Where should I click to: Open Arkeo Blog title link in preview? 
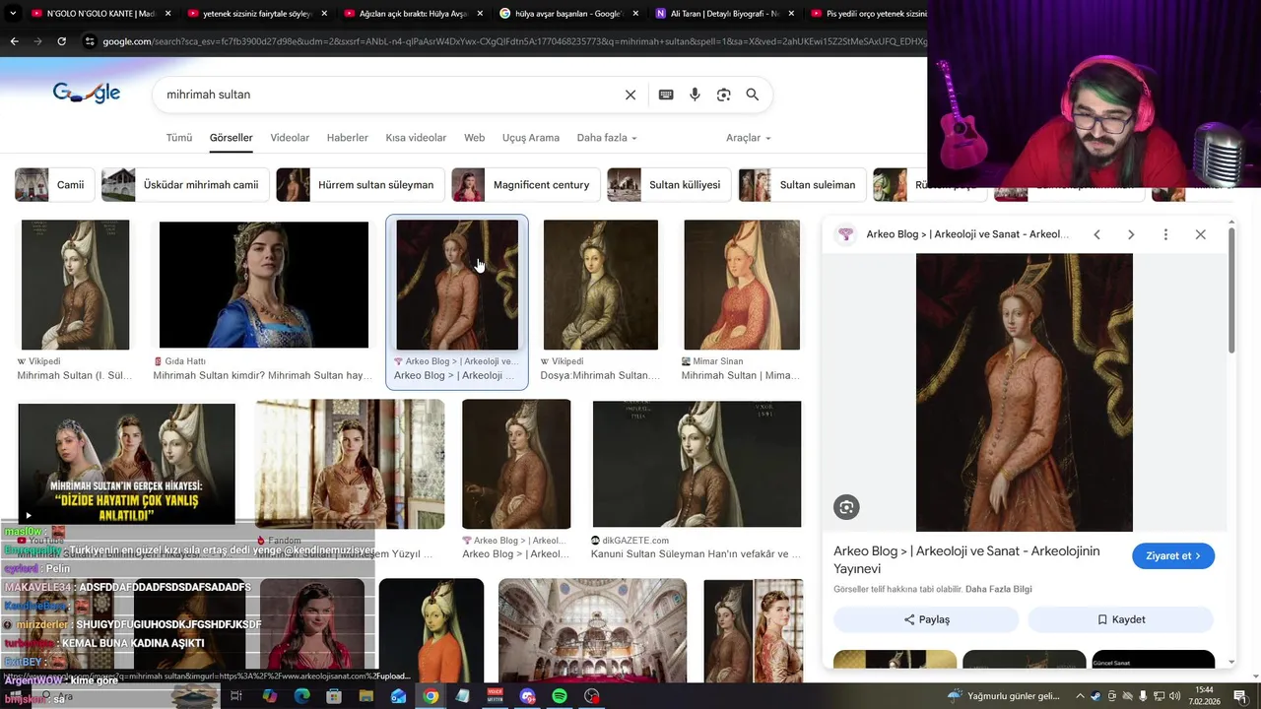[966, 559]
